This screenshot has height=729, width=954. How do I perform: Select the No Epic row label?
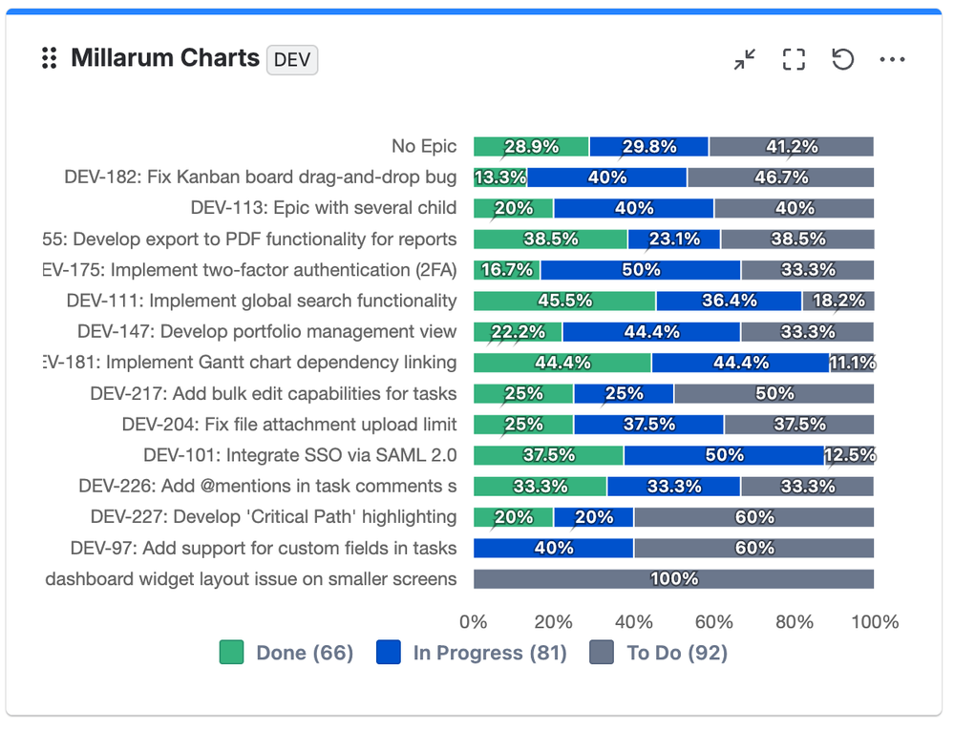tap(424, 146)
